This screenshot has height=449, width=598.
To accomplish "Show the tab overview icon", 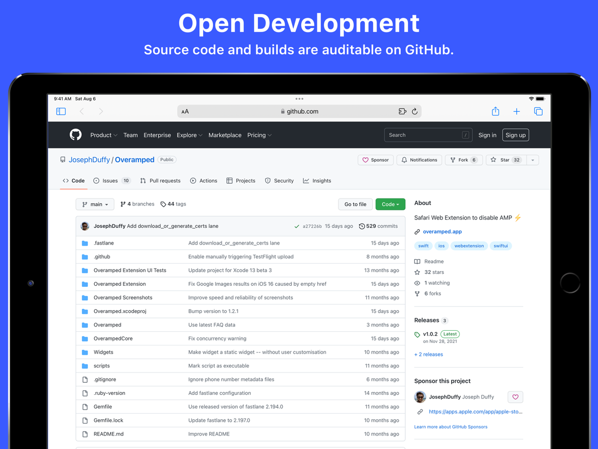I will (x=538, y=112).
